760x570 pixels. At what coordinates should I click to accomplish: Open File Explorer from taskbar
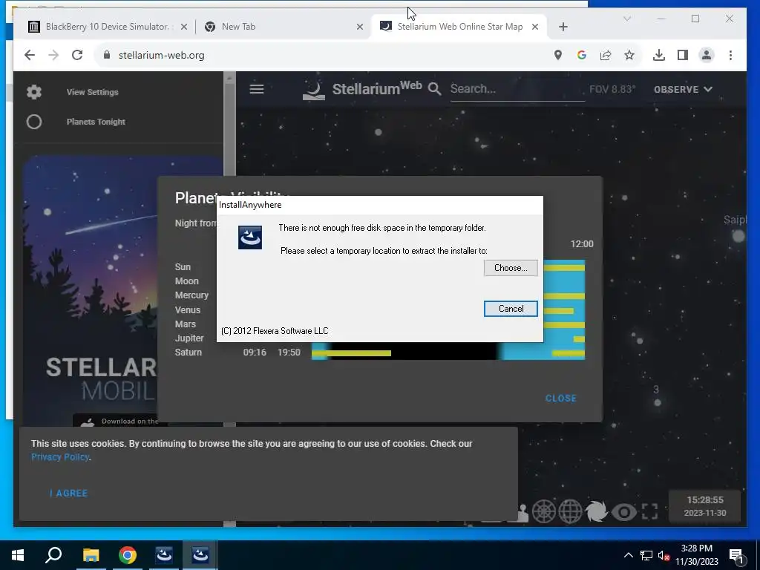pos(91,555)
